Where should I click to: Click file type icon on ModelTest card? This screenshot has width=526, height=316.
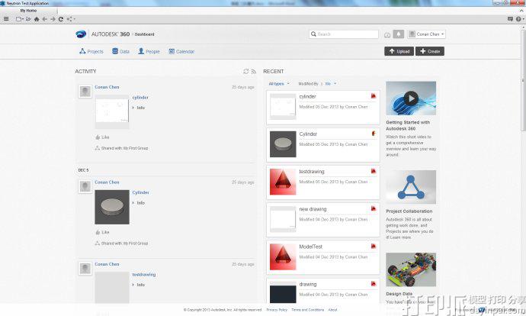(x=374, y=246)
